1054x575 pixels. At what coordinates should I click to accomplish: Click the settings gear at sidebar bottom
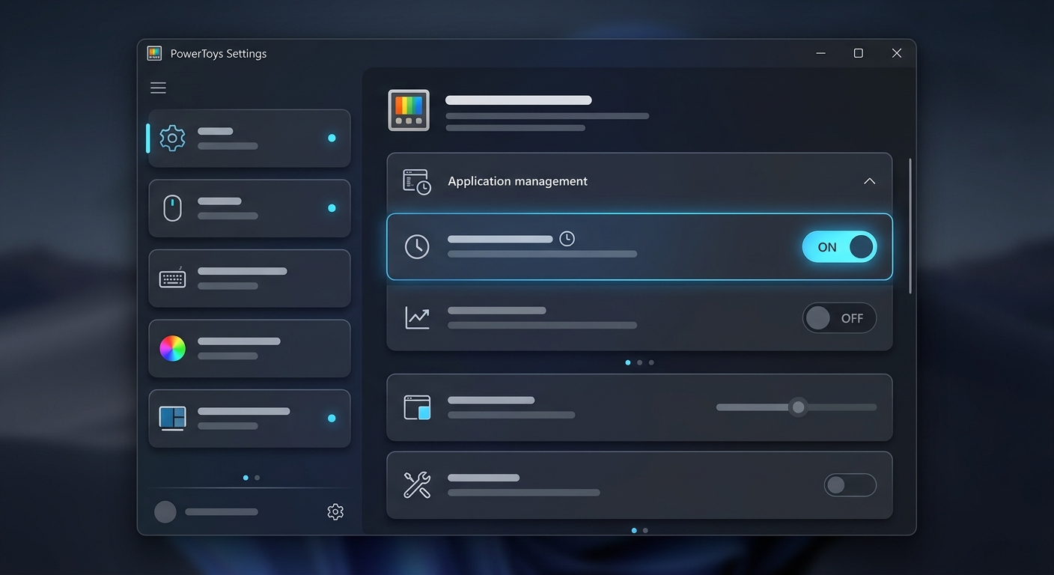click(x=335, y=512)
